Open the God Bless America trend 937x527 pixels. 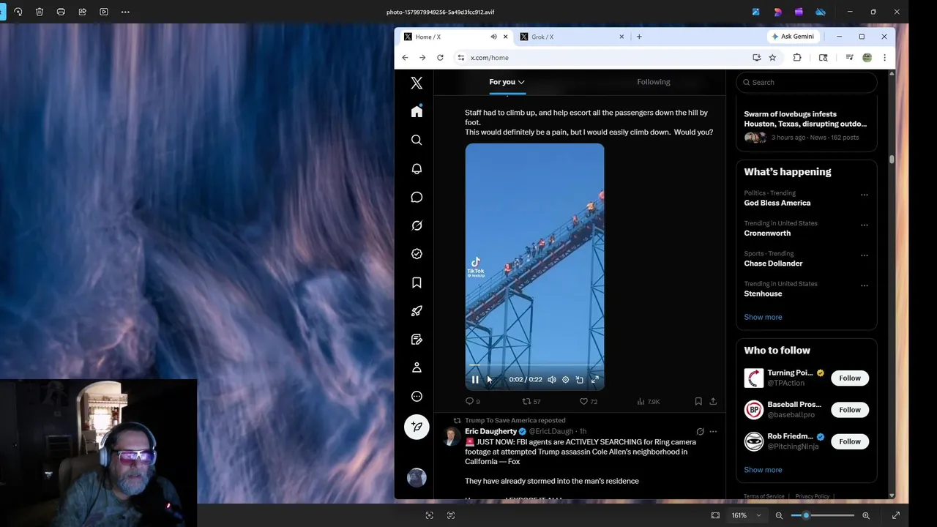[777, 203]
